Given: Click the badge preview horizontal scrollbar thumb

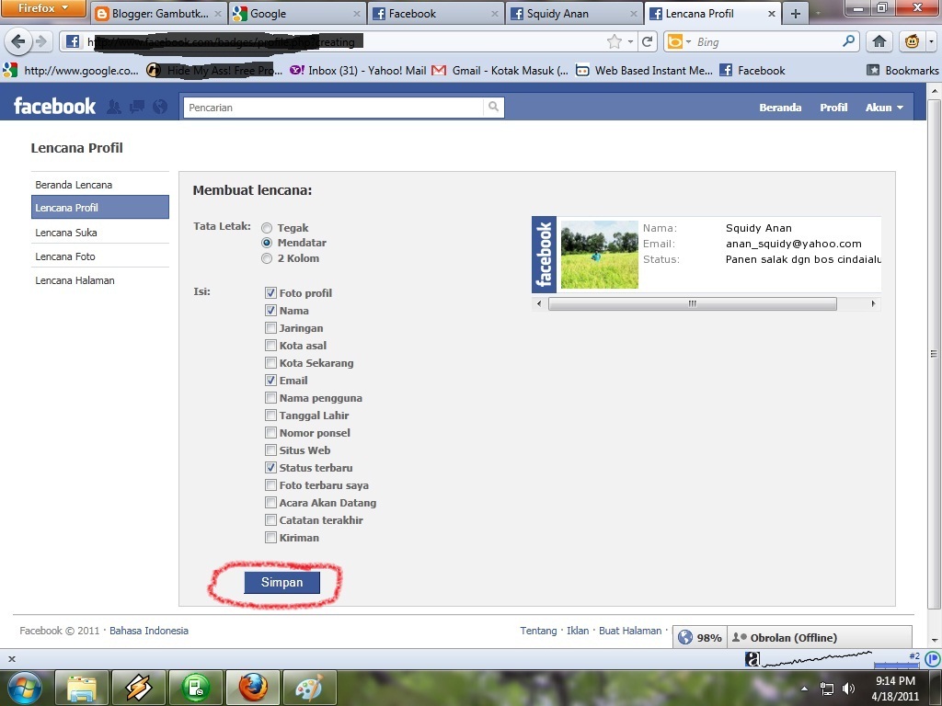Looking at the screenshot, I should click(x=692, y=303).
